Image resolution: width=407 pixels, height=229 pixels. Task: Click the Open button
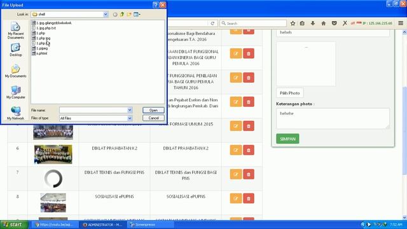153,110
